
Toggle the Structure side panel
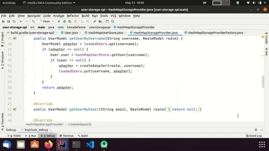coord(3,60)
